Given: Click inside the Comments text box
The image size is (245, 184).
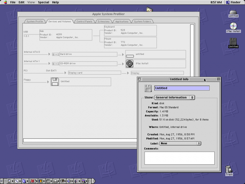Looking at the screenshot, I should pyautogui.click(x=179, y=158).
